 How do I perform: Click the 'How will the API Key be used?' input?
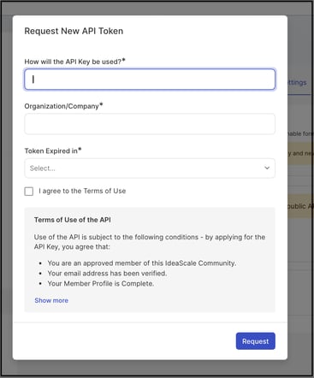[x=150, y=80]
